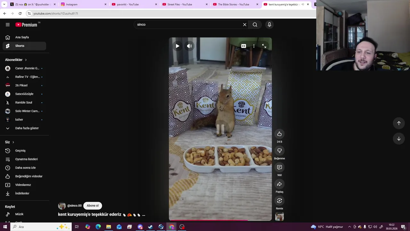
Task: Click the sinco.00 channel avatar
Action: pyautogui.click(x=62, y=206)
